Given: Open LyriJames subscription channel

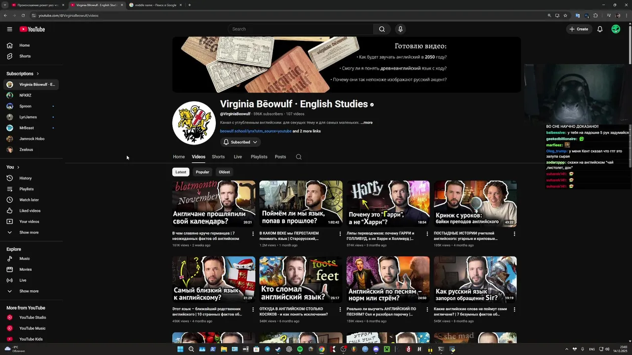Looking at the screenshot, I should pos(32,117).
